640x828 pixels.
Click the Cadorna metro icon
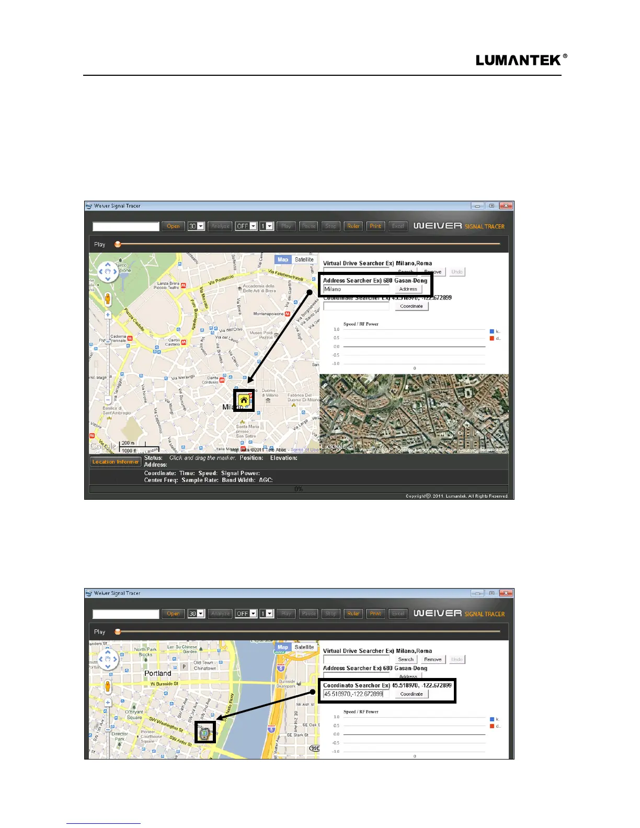pos(130,338)
